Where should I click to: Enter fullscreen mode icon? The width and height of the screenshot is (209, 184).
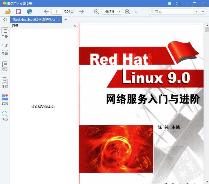(x=178, y=3)
